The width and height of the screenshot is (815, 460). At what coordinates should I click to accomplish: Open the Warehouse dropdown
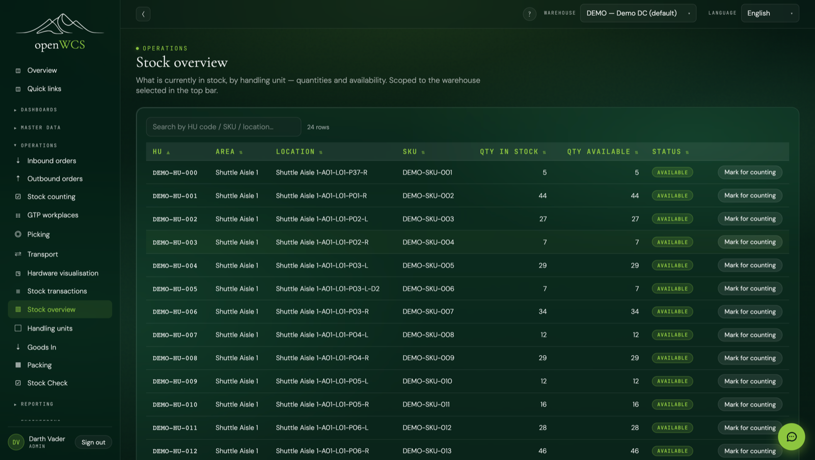pos(638,13)
